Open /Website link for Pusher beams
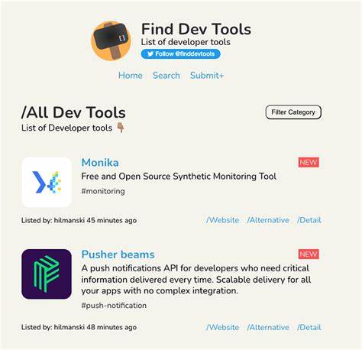This screenshot has height=350, width=362. coord(222,327)
